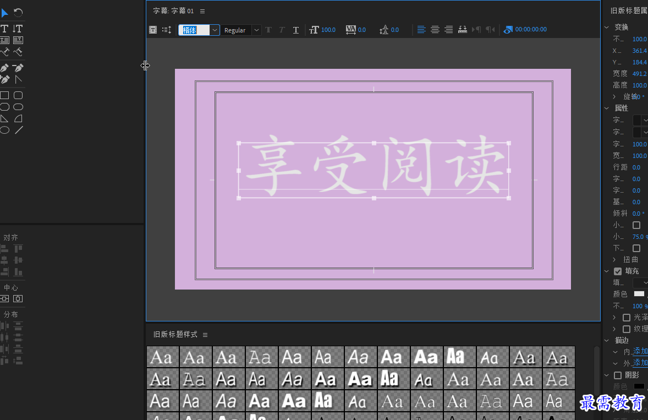Select the Add Anchor Point tool

[4, 79]
